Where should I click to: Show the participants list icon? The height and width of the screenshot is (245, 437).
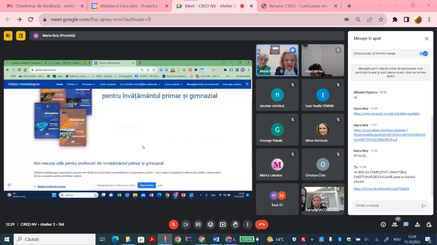(x=395, y=224)
